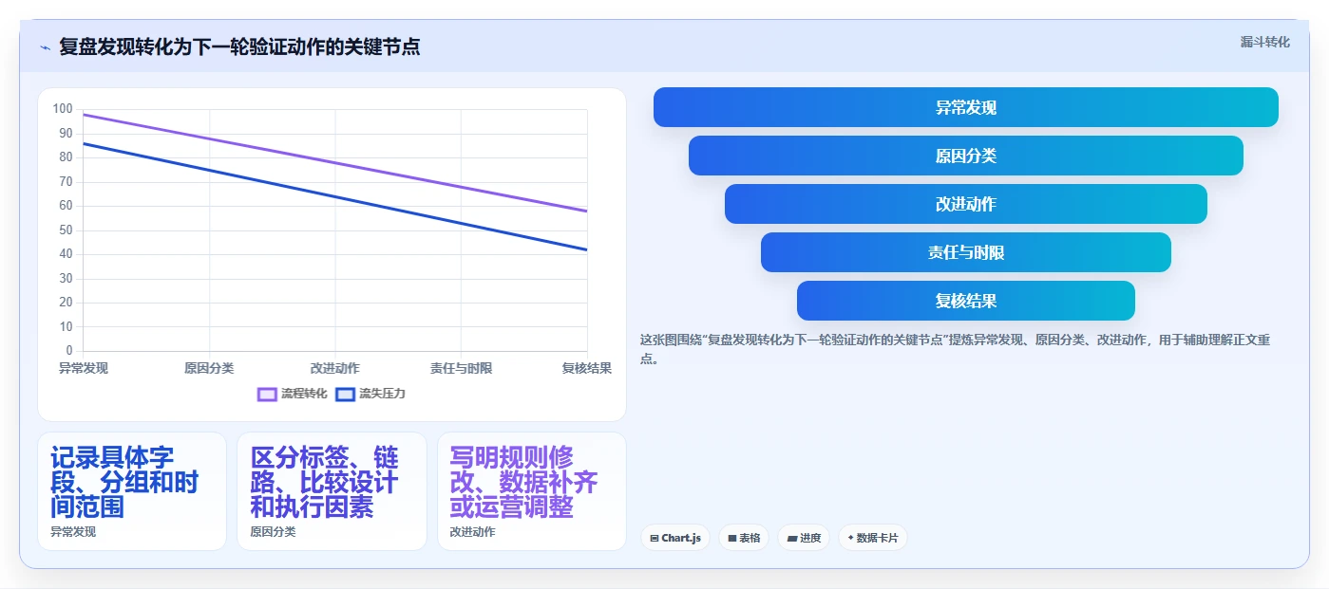This screenshot has width=1329, height=589.
Task: Click the 数据卡片 tag chip
Action: pos(872,538)
